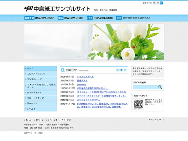
Task: Open 自動保存の間隔を設定しました link
Action: (x=93, y=88)
